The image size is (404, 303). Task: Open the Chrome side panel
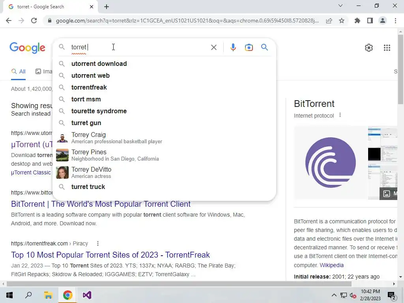coord(370,21)
